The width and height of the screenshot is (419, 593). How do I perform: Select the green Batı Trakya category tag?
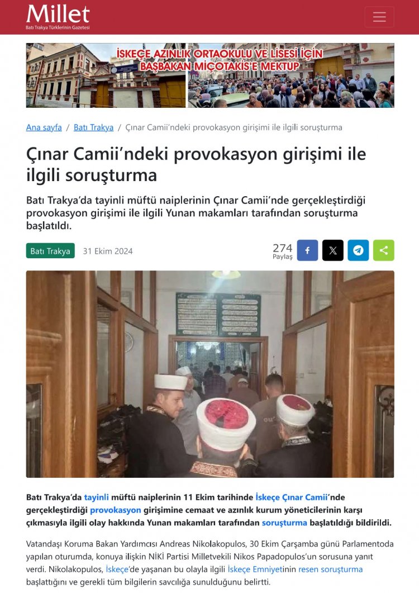click(x=50, y=251)
